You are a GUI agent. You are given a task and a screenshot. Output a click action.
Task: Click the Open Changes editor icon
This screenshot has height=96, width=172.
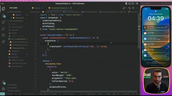(x=130, y=8)
